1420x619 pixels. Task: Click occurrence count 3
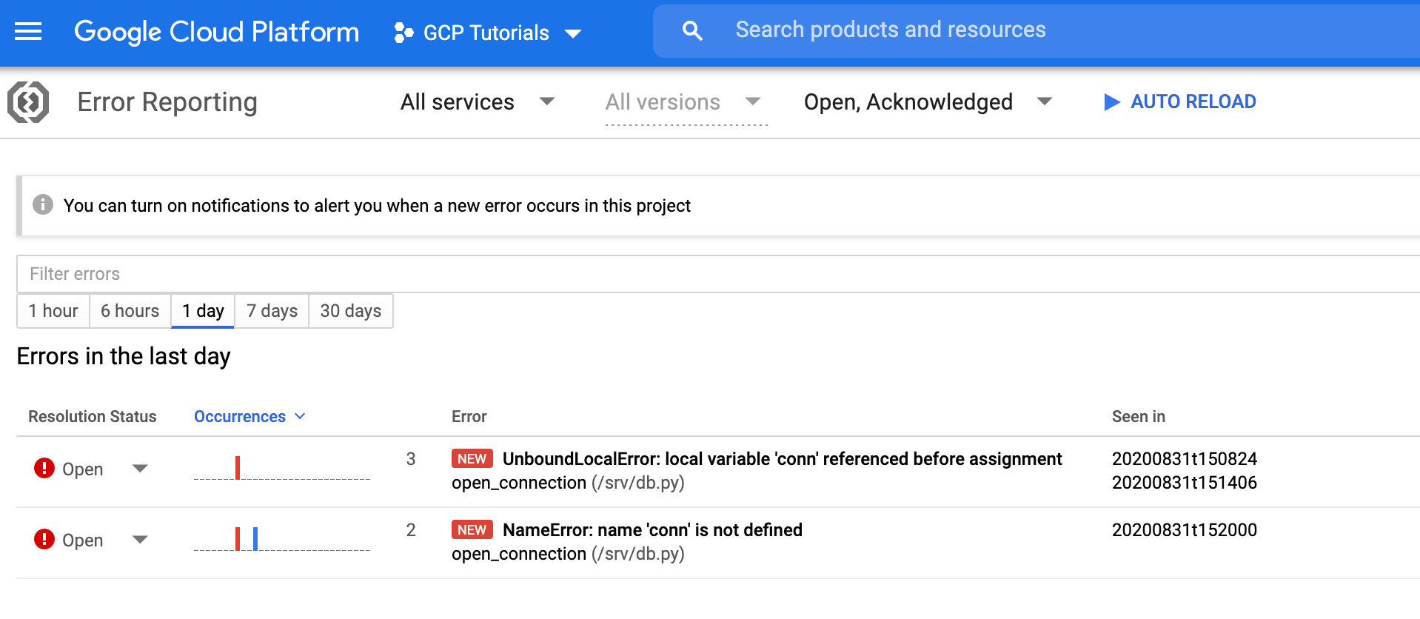click(x=411, y=459)
